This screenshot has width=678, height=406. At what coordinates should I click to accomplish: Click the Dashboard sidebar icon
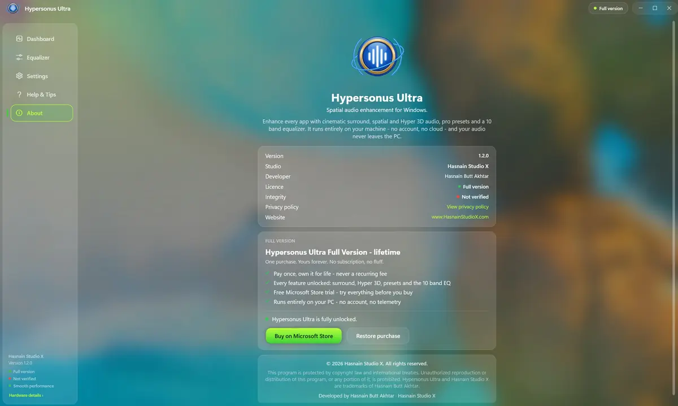click(x=19, y=39)
